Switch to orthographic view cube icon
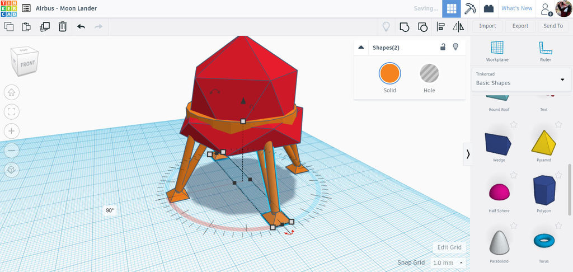This screenshot has width=573, height=272. tap(11, 170)
